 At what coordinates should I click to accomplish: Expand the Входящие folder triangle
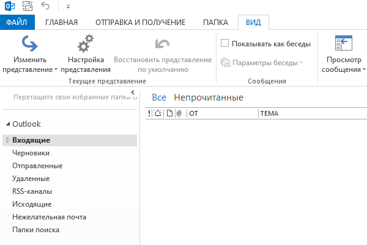point(8,140)
